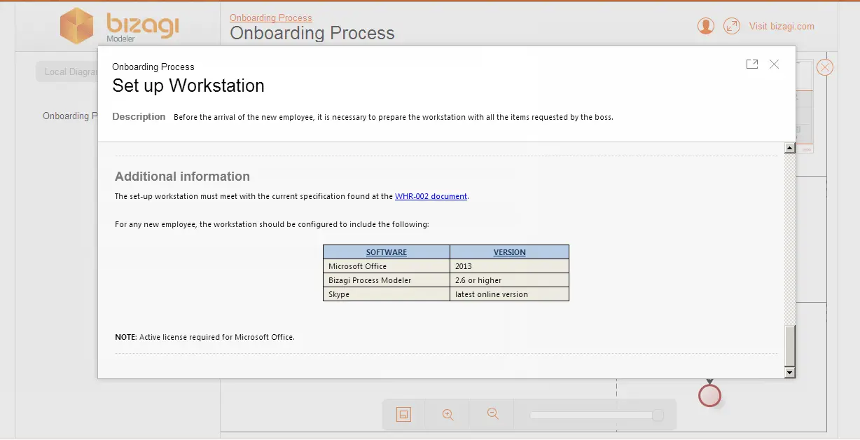
Task: Open the user profile icon
Action: click(706, 26)
